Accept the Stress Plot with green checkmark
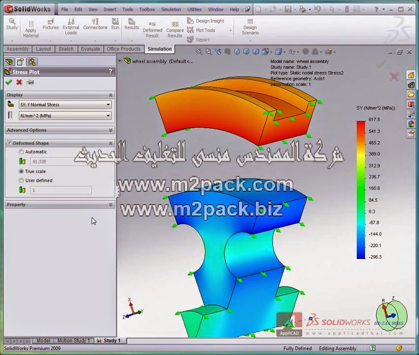The height and width of the screenshot is (355, 419). 8,82
